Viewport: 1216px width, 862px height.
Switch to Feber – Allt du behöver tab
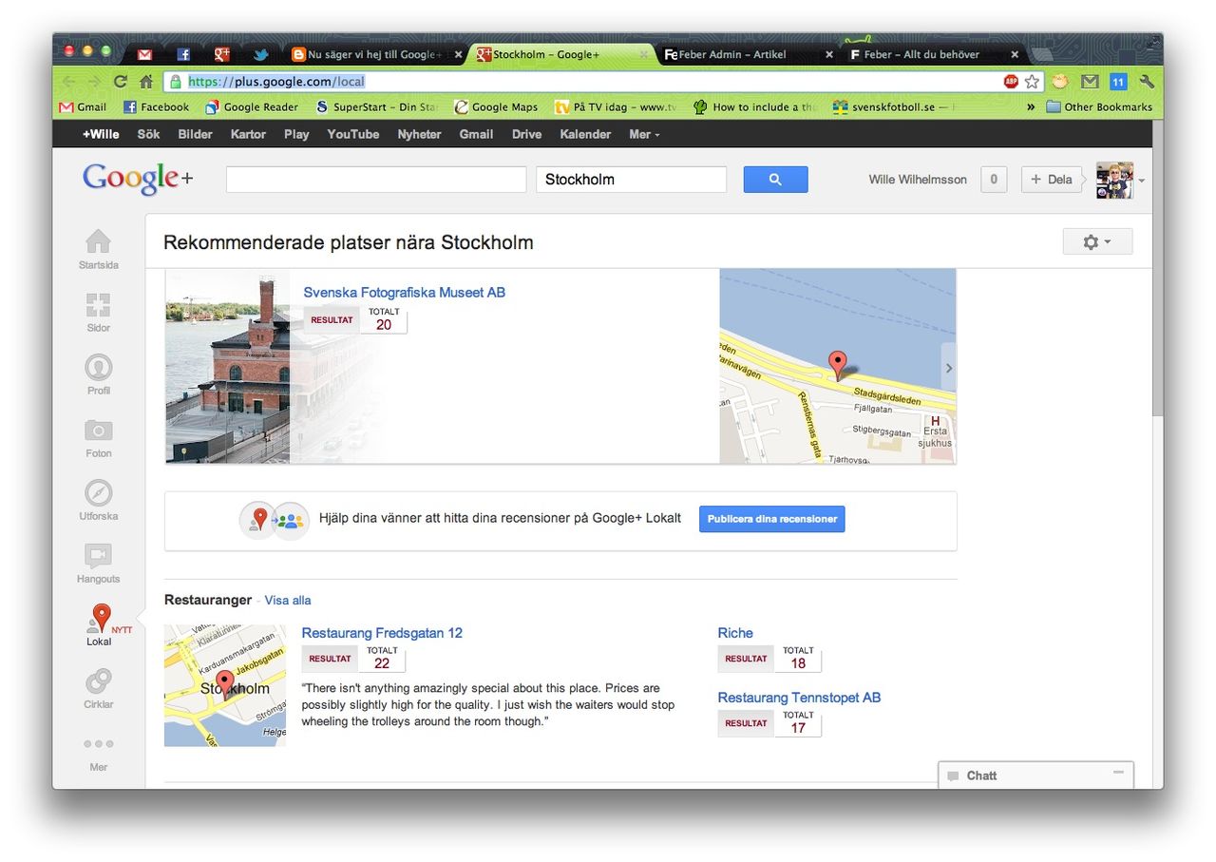tap(933, 54)
